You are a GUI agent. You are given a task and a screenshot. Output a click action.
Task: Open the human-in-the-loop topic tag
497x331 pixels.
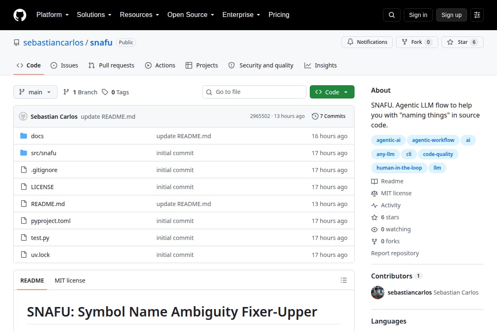(399, 168)
